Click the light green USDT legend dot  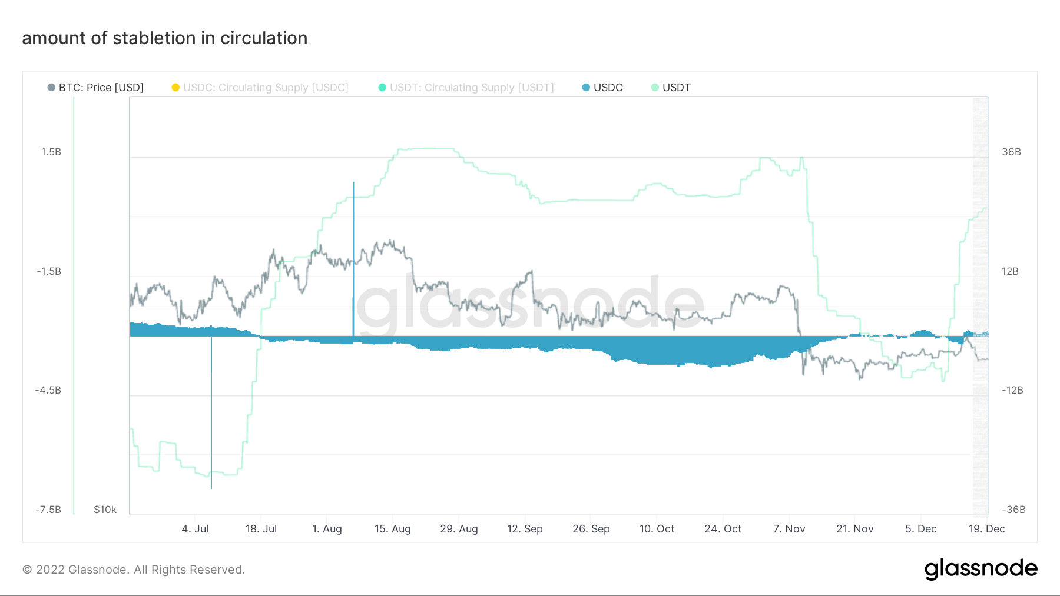click(x=655, y=87)
